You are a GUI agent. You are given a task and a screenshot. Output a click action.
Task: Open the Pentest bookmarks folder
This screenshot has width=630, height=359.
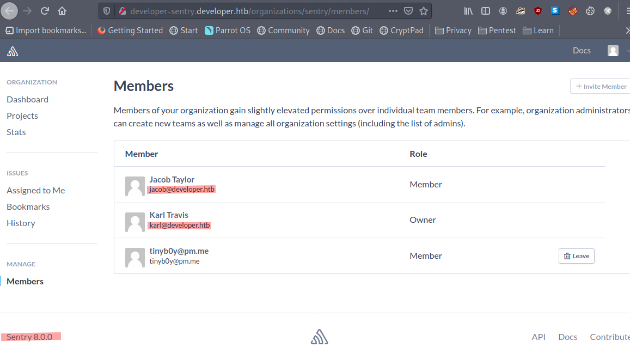point(497,31)
